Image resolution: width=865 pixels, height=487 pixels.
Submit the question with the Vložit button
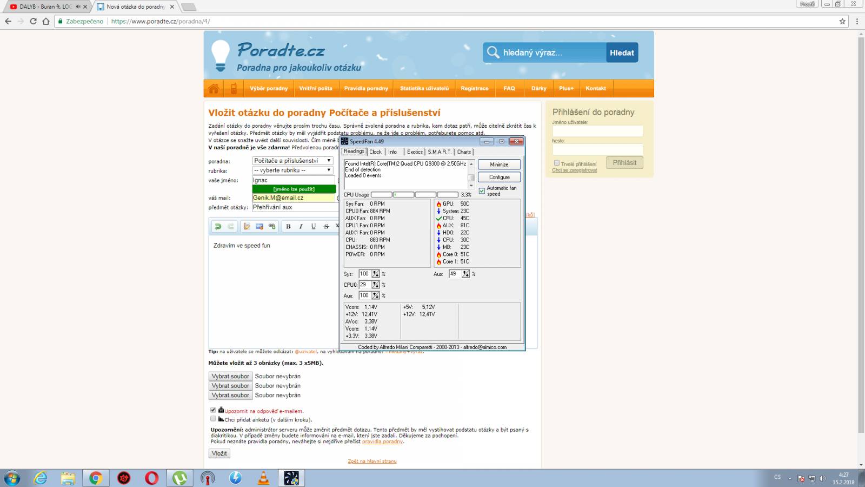tap(219, 453)
